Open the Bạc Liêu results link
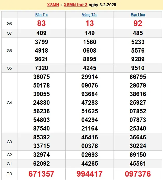Screen dimensions: 163x180 [138, 15]
